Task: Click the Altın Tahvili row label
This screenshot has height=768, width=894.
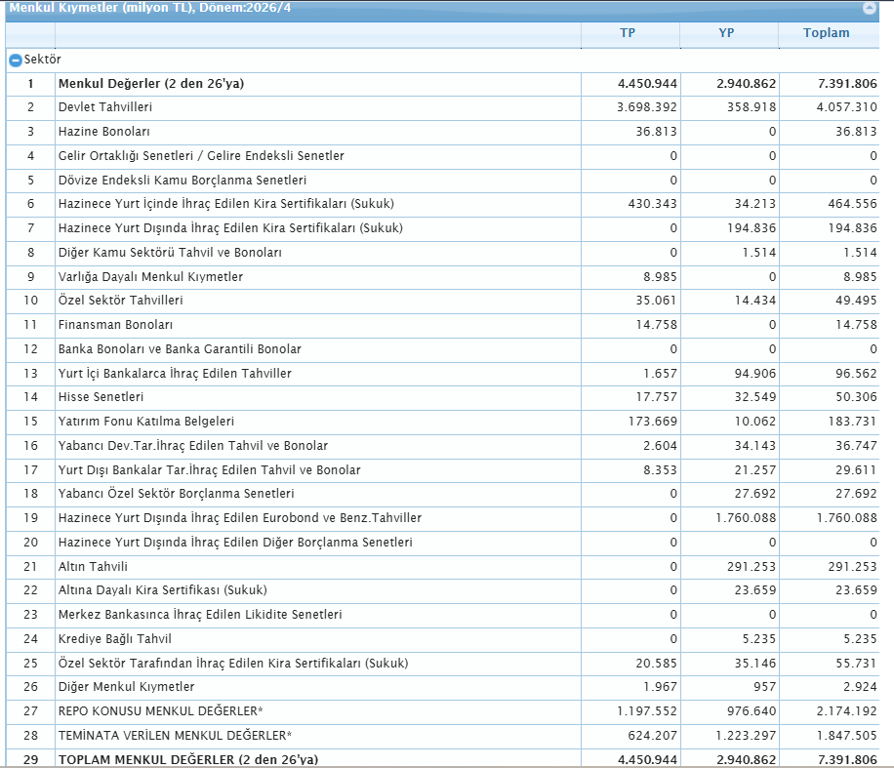Action: (x=93, y=567)
